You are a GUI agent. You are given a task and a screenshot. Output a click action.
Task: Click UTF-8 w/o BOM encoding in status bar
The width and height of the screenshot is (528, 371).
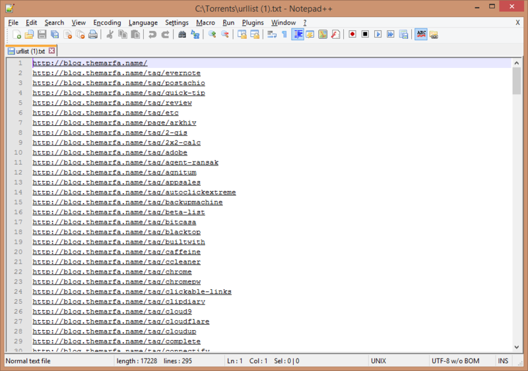point(455,361)
